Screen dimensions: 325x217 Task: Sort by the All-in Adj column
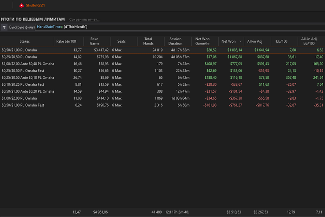pyautogui.click(x=254, y=41)
